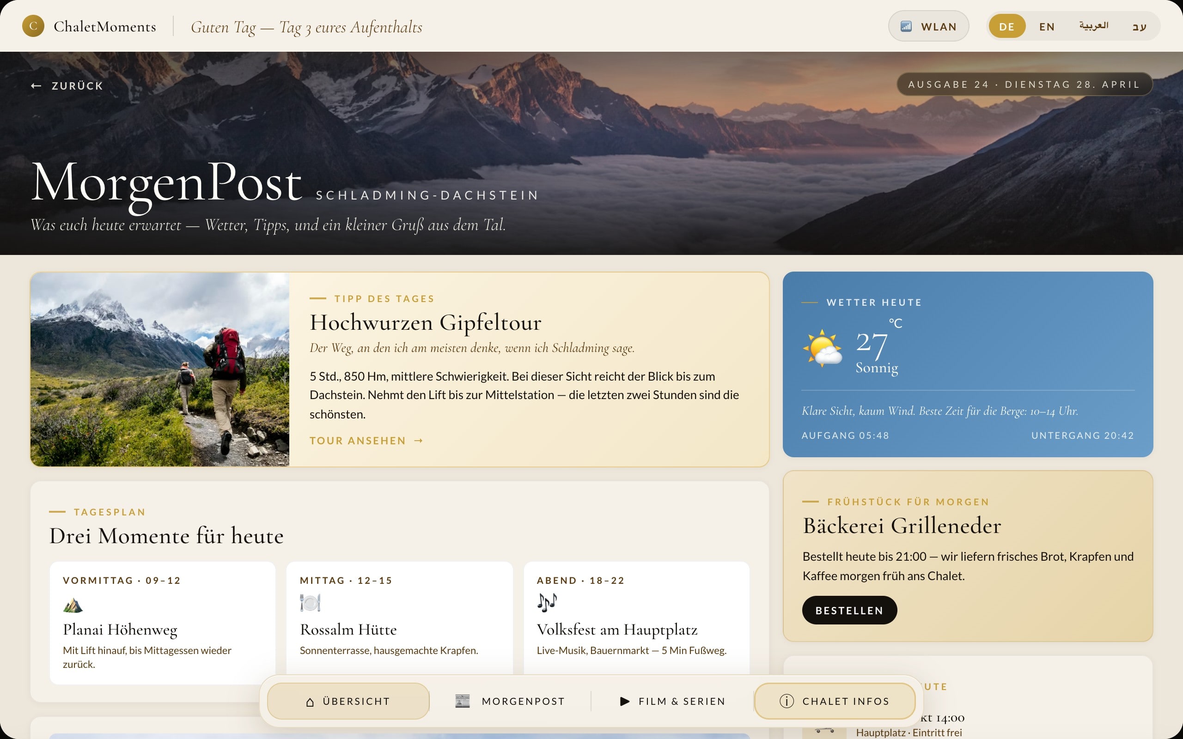Viewport: 1183px width, 739px height.
Task: Click the ChaletMoments brand name
Action: 105,26
